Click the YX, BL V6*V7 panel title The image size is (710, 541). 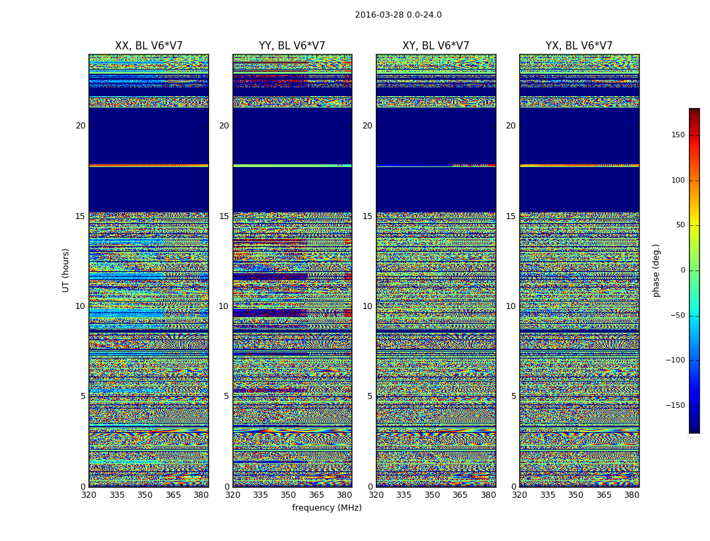[x=579, y=46]
